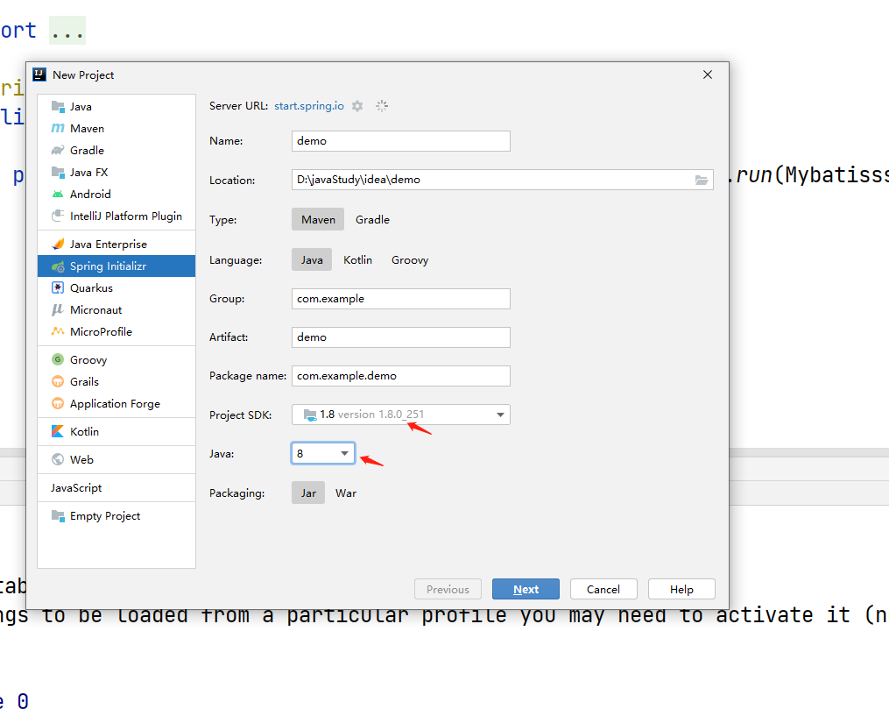Image resolution: width=889 pixels, height=709 pixels.
Task: Click the Kotlin K icon
Action: pyautogui.click(x=58, y=431)
